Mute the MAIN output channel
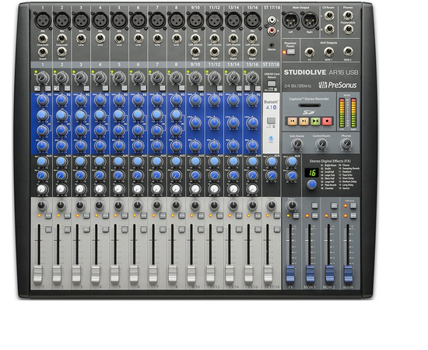428x350 pixels. click(353, 215)
